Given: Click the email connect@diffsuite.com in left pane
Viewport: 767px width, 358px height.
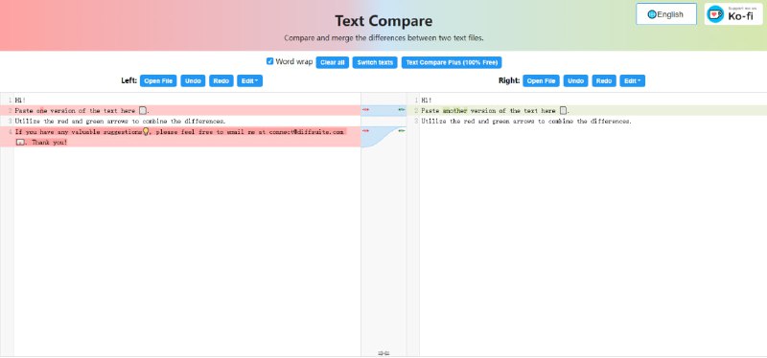Looking at the screenshot, I should tap(307, 131).
